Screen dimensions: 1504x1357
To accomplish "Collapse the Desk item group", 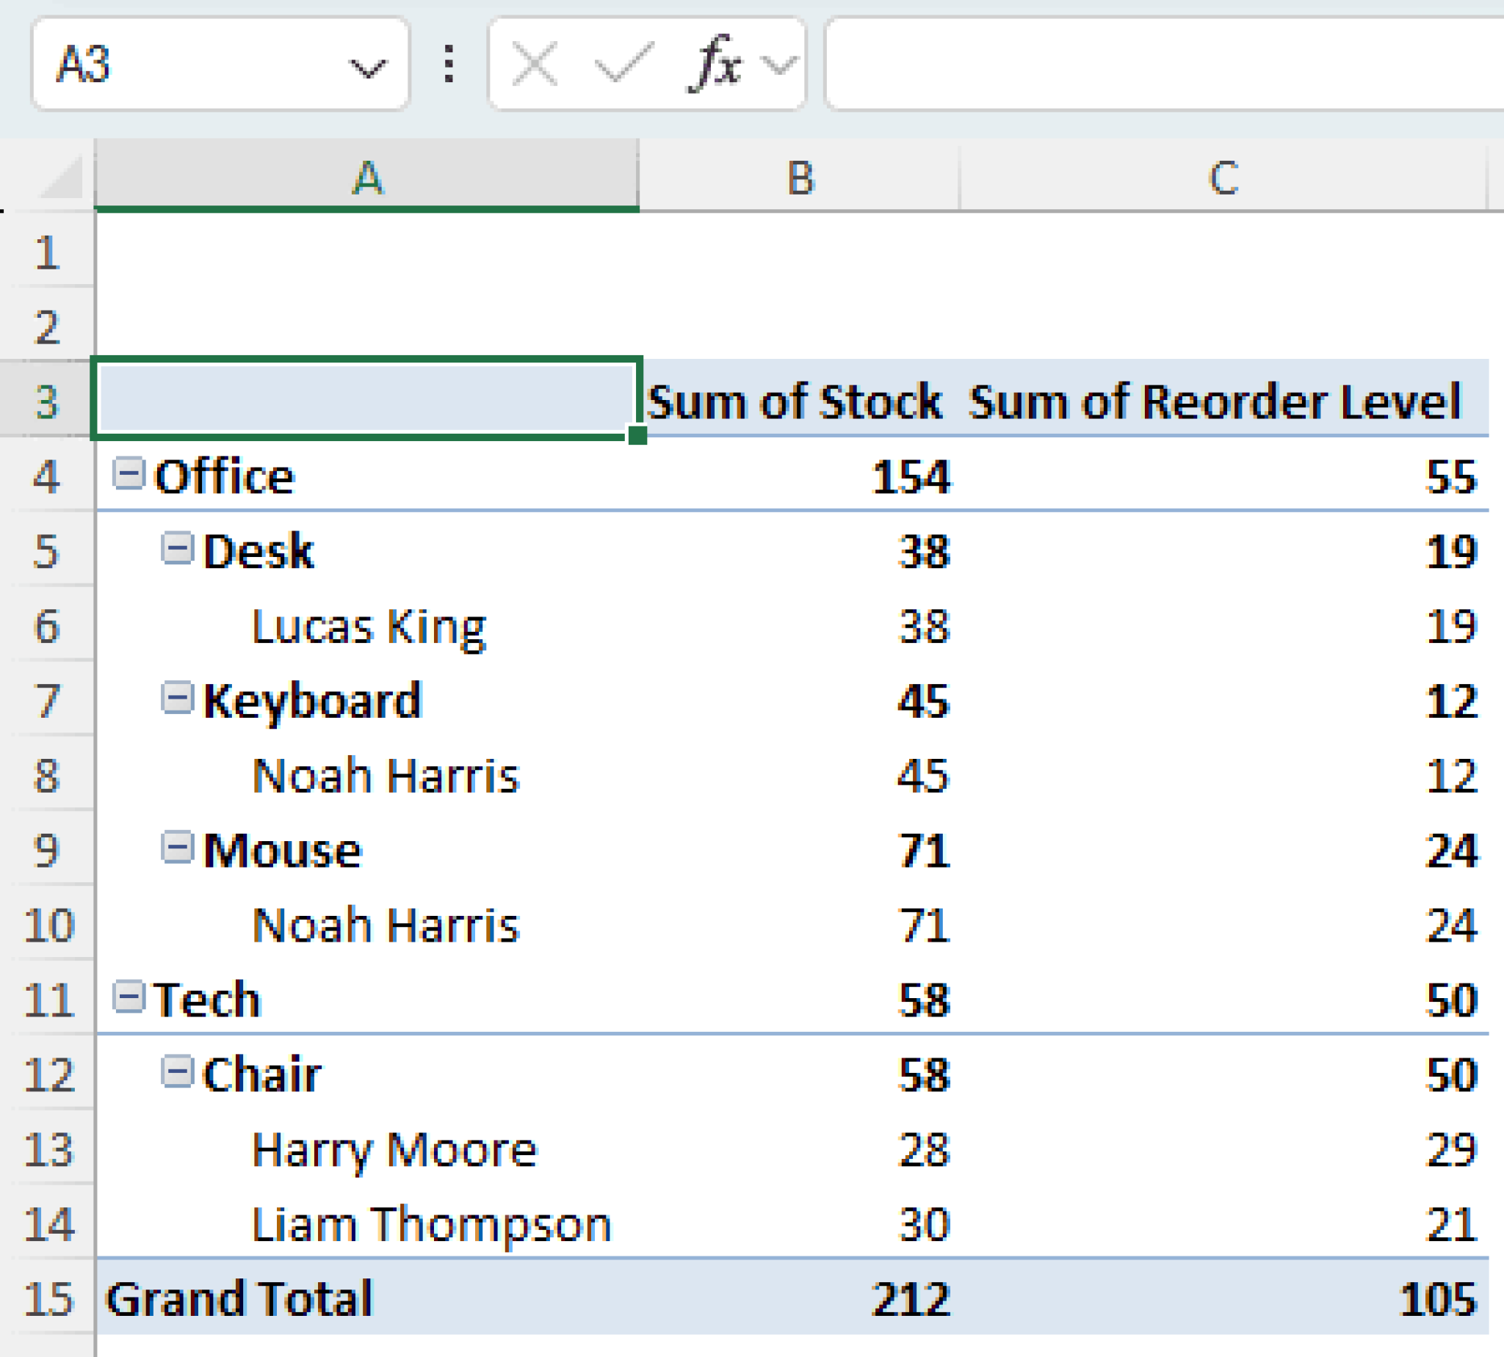I will click(x=179, y=550).
